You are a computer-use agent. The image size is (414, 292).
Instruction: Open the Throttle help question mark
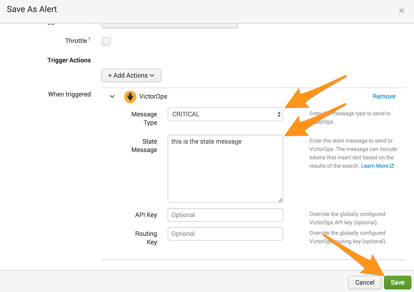(x=89, y=39)
